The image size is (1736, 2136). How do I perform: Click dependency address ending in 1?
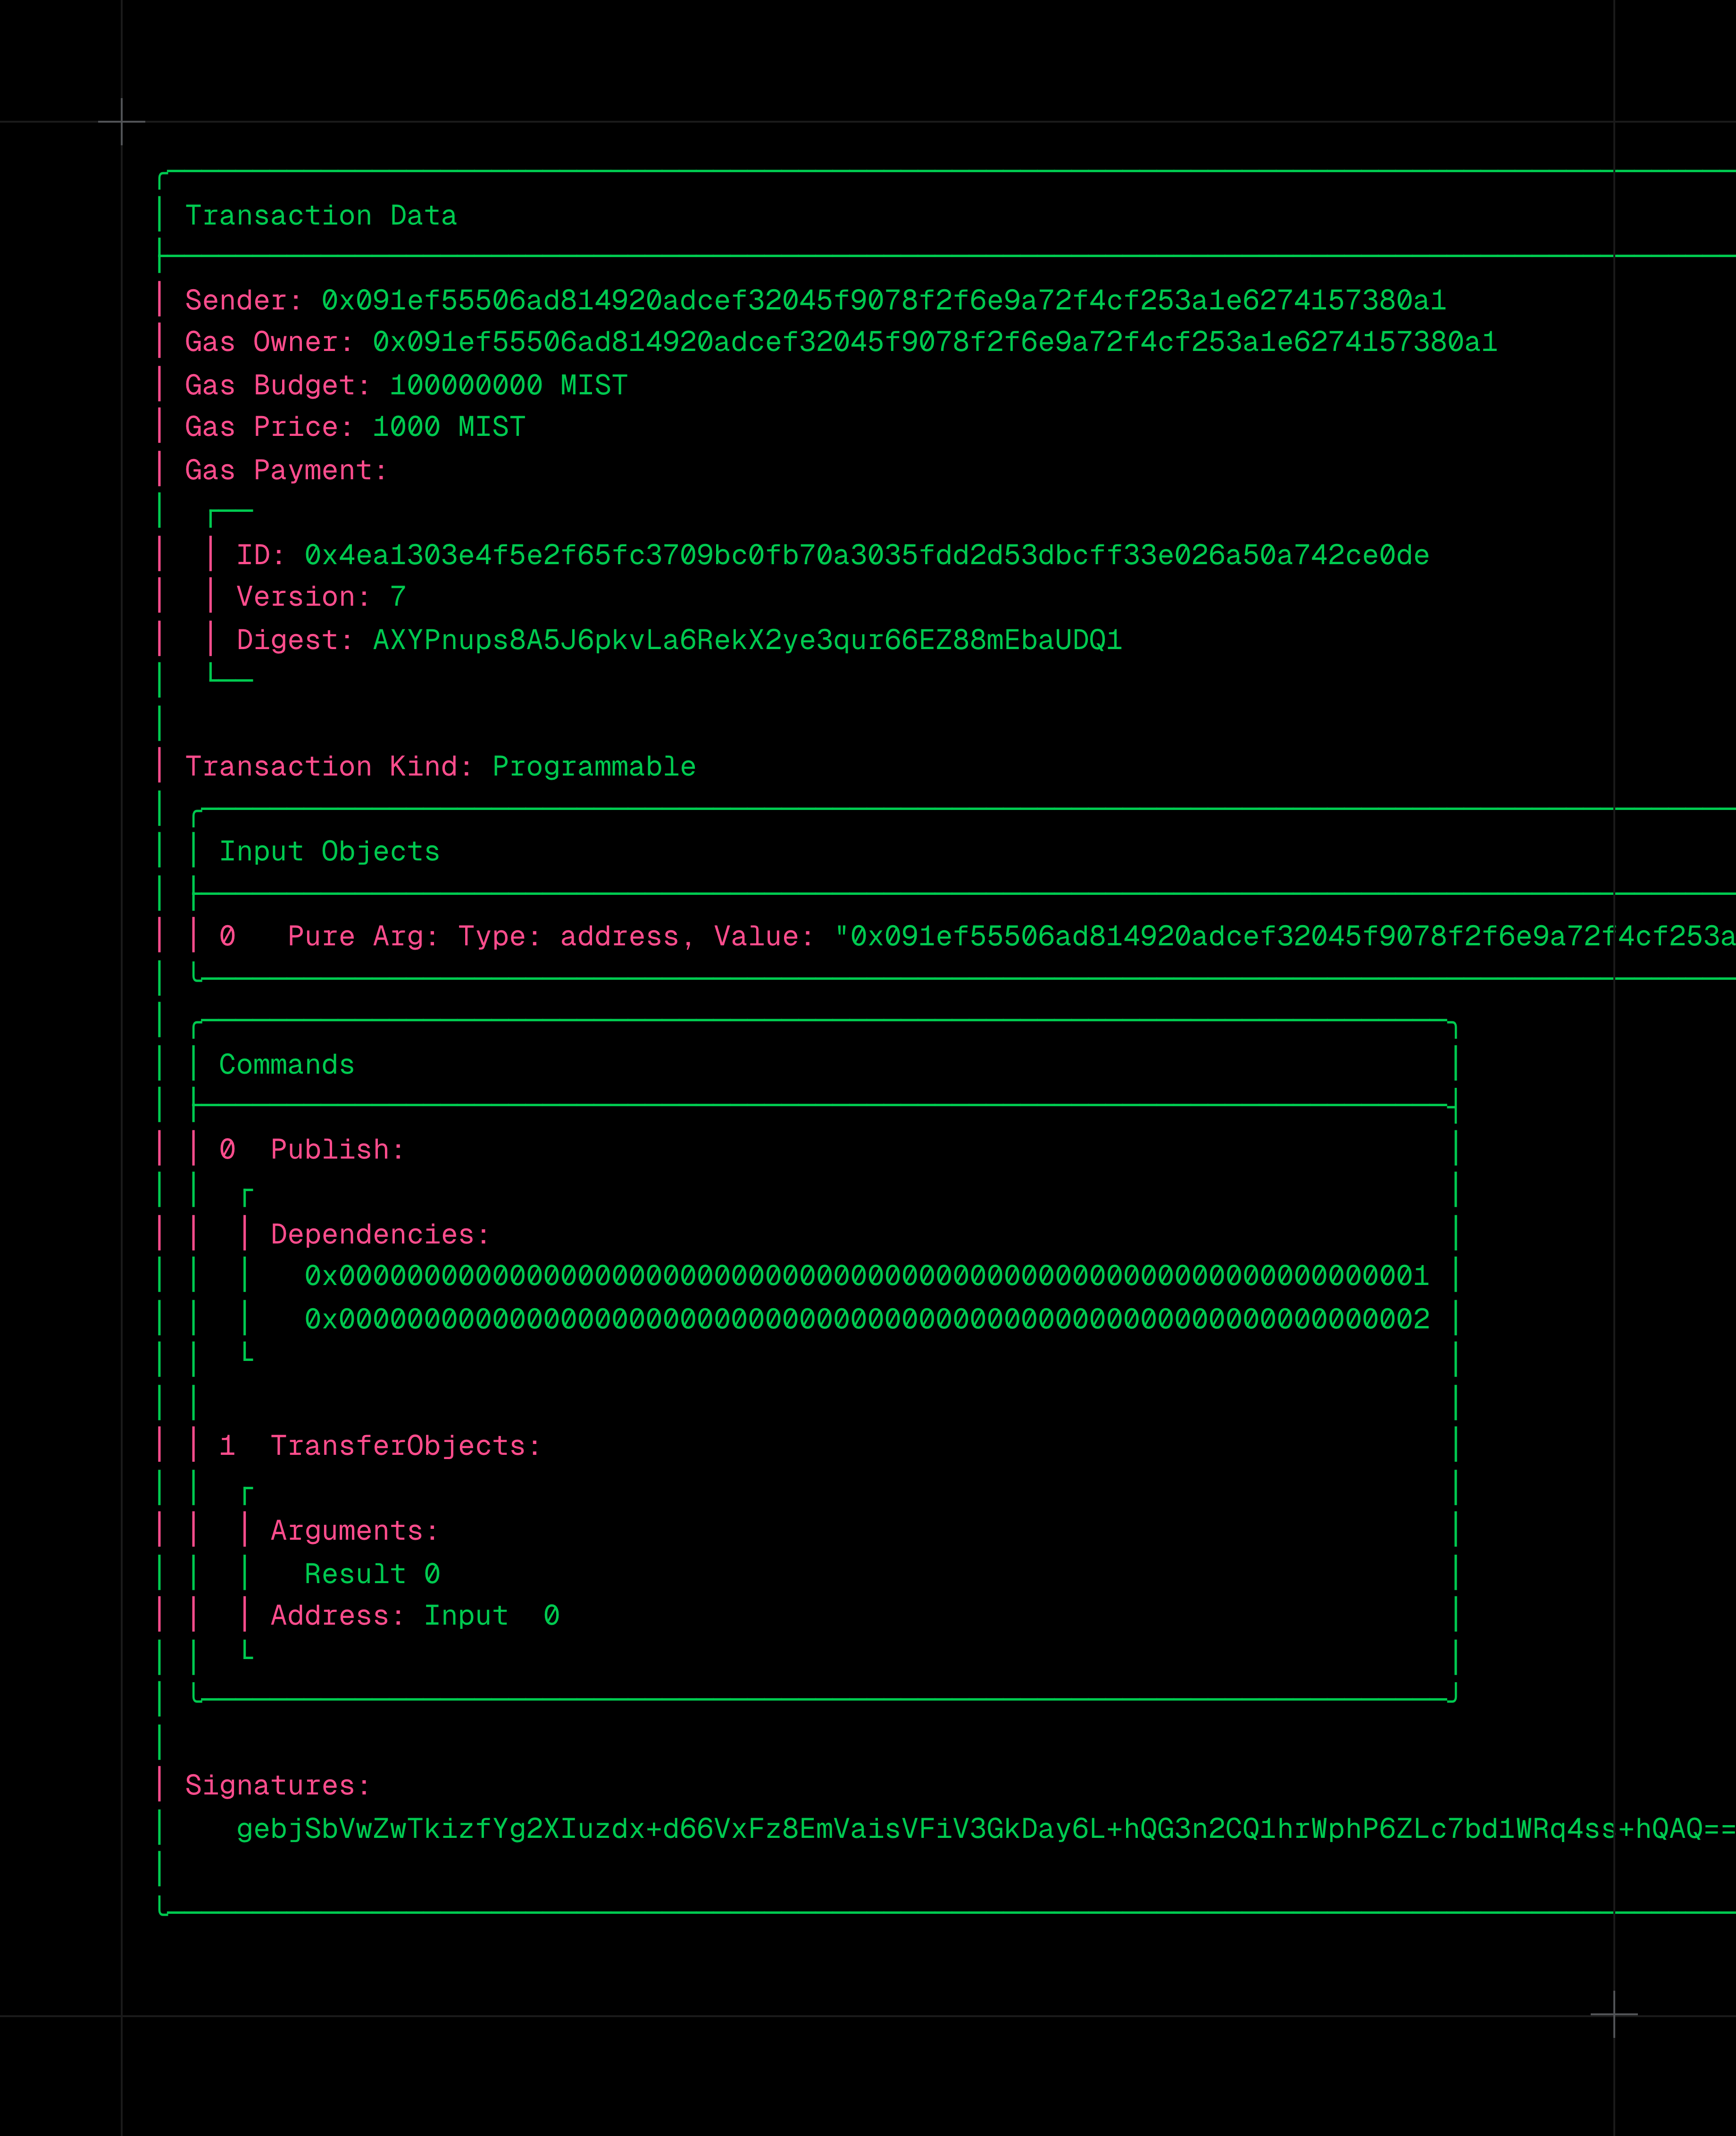click(866, 1276)
